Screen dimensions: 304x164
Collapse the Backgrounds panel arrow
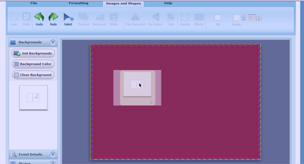click(x=53, y=42)
